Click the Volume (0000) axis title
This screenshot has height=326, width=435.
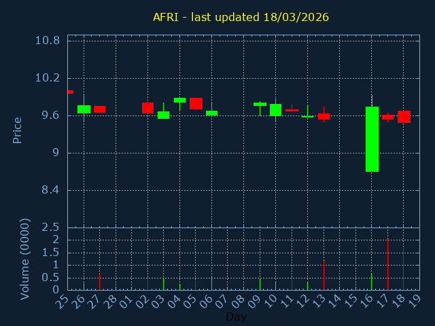[x=25, y=259]
